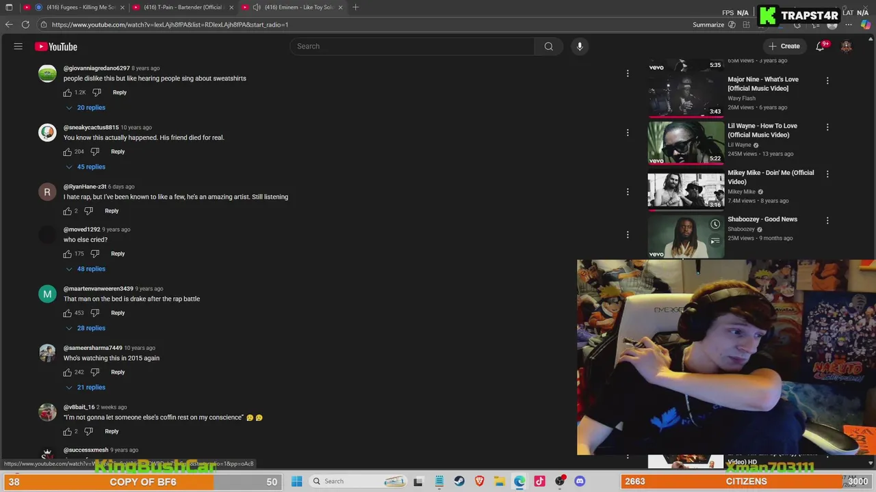Start voice search with microphone icon

point(580,46)
